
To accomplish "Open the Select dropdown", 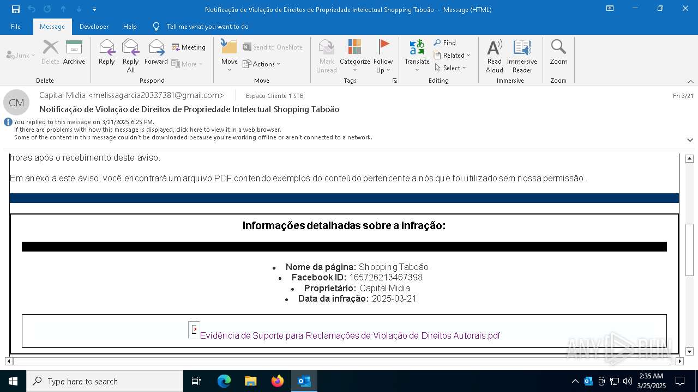I will point(450,68).
